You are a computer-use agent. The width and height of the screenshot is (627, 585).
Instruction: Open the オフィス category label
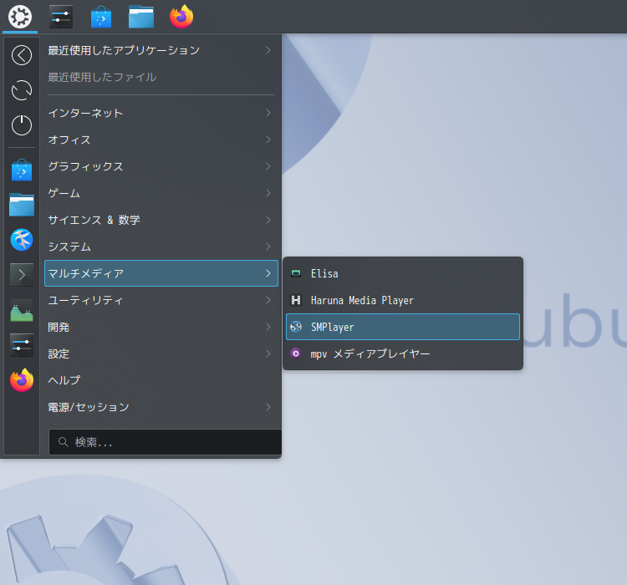pos(69,140)
